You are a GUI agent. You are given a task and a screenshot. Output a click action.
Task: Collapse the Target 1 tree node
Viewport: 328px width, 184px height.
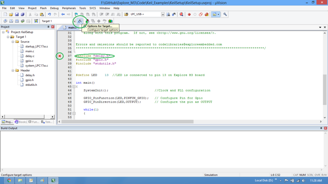(8, 37)
